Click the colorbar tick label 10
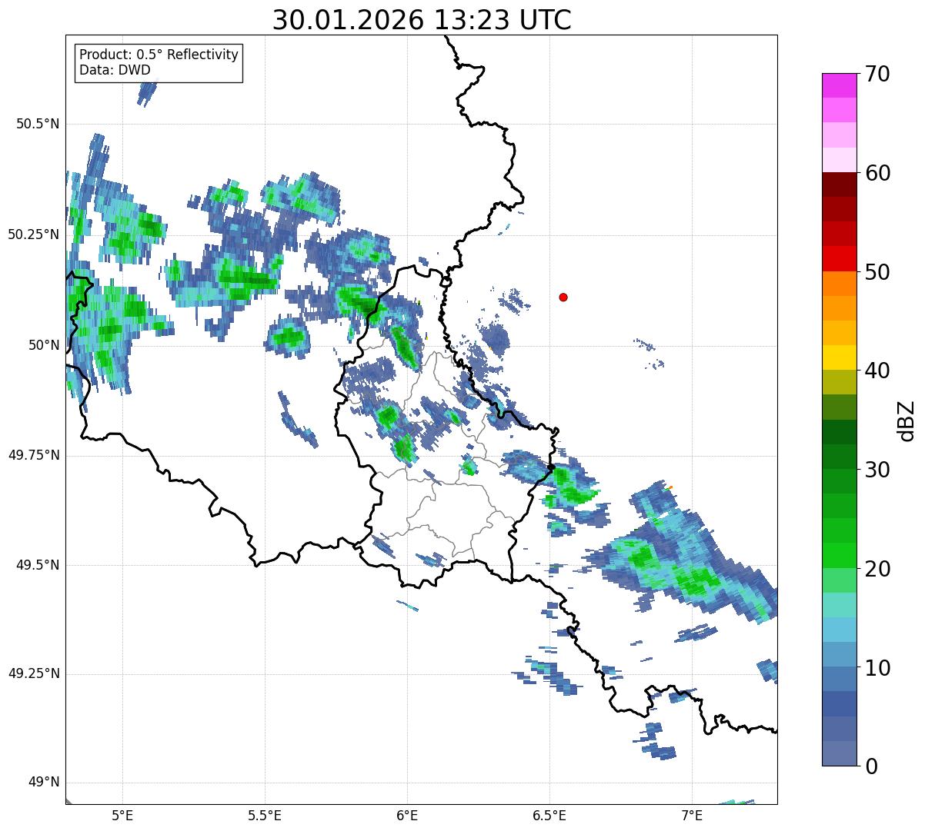 (877, 668)
